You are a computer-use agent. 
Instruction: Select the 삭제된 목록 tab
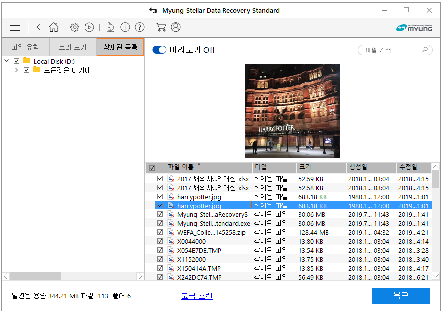120,47
